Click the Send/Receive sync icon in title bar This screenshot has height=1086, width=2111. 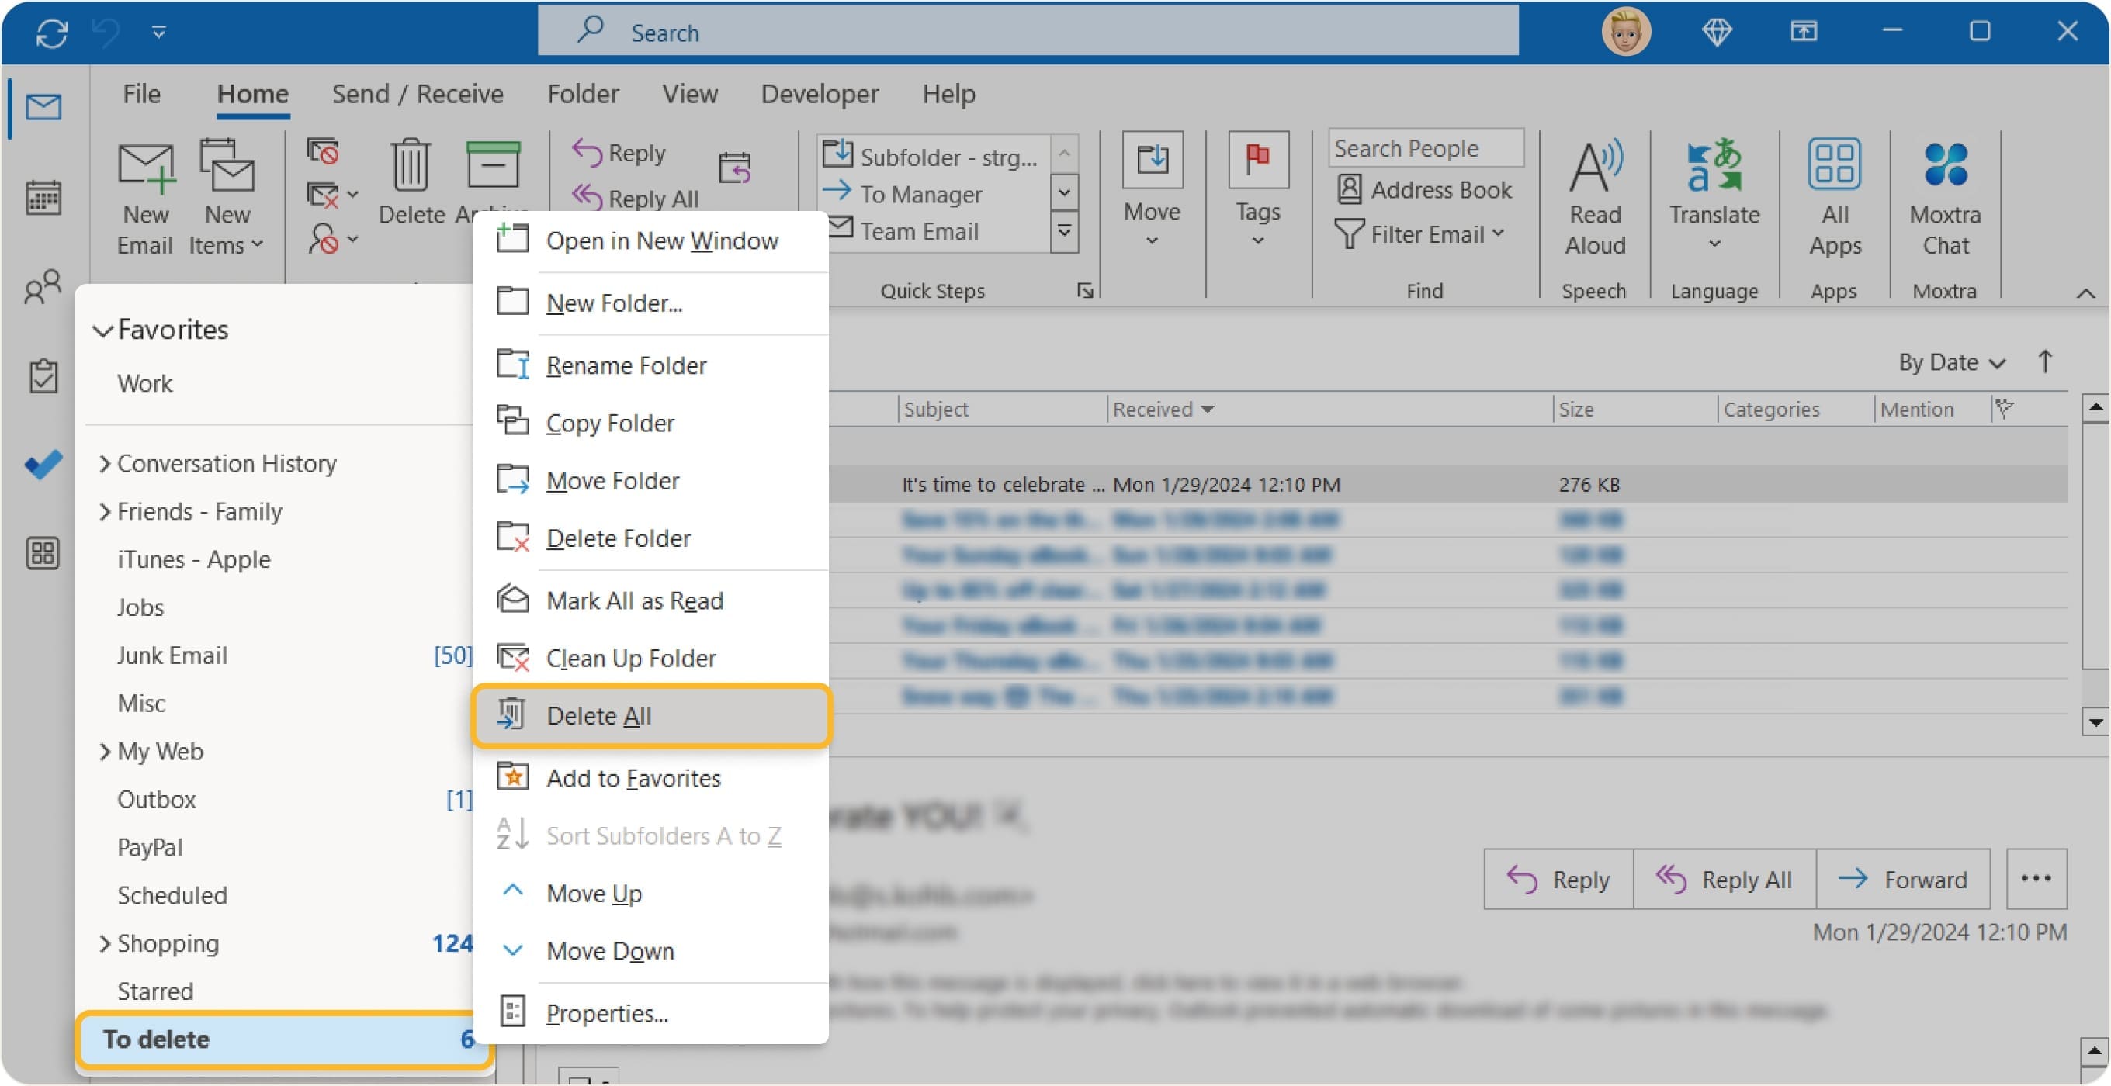pyautogui.click(x=52, y=33)
